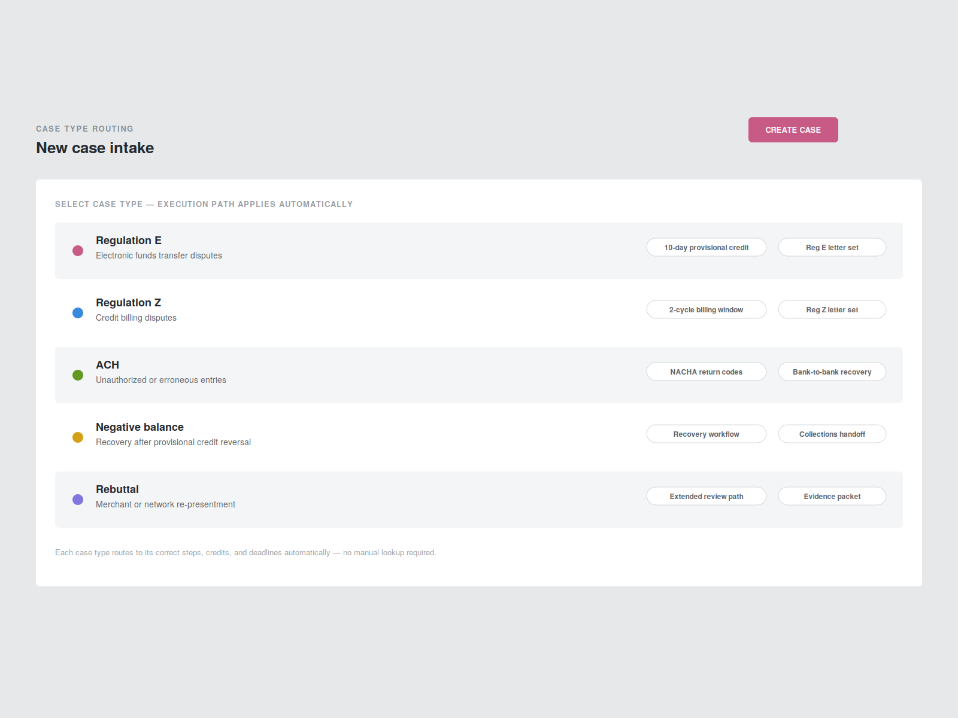Viewport: 958px width, 718px height.
Task: Click the 10-day provisional credit pill
Action: pos(707,247)
